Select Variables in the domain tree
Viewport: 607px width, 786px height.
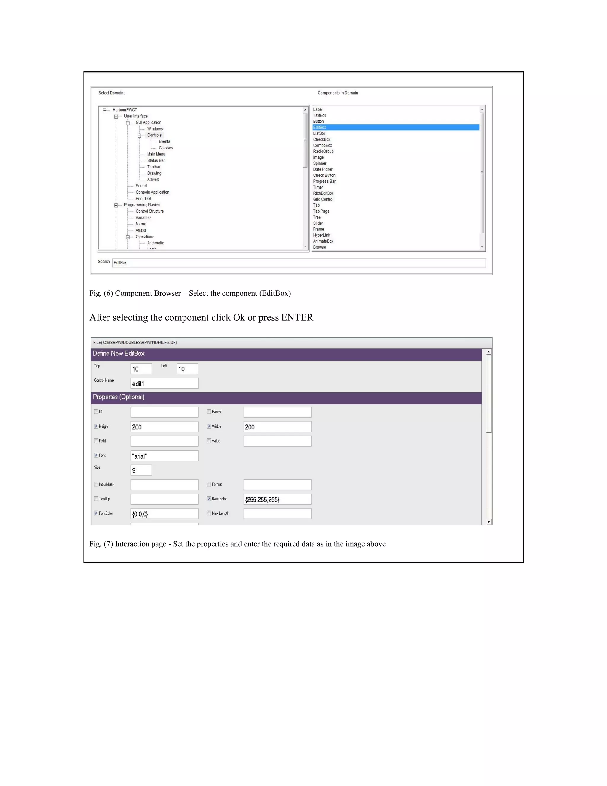143,218
